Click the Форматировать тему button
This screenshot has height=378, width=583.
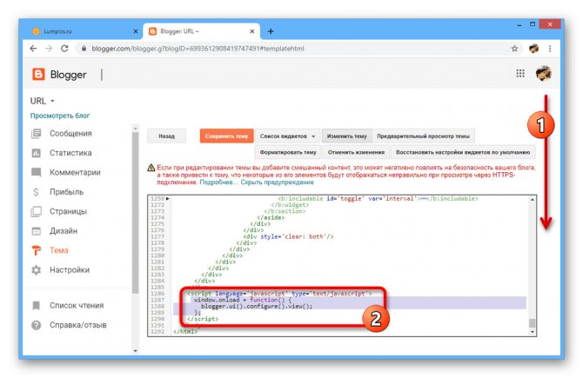(288, 152)
